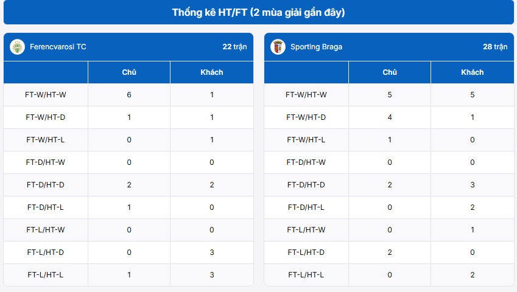Select the FT-L/HT-D row label in Sporting Braga table
517x292 pixels.
(x=306, y=252)
